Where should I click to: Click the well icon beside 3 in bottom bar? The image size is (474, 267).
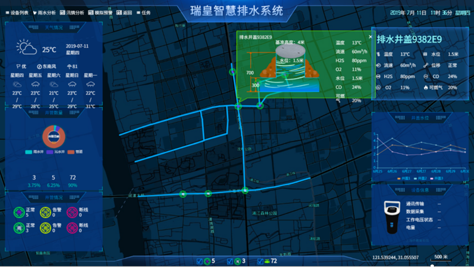coord(238,261)
